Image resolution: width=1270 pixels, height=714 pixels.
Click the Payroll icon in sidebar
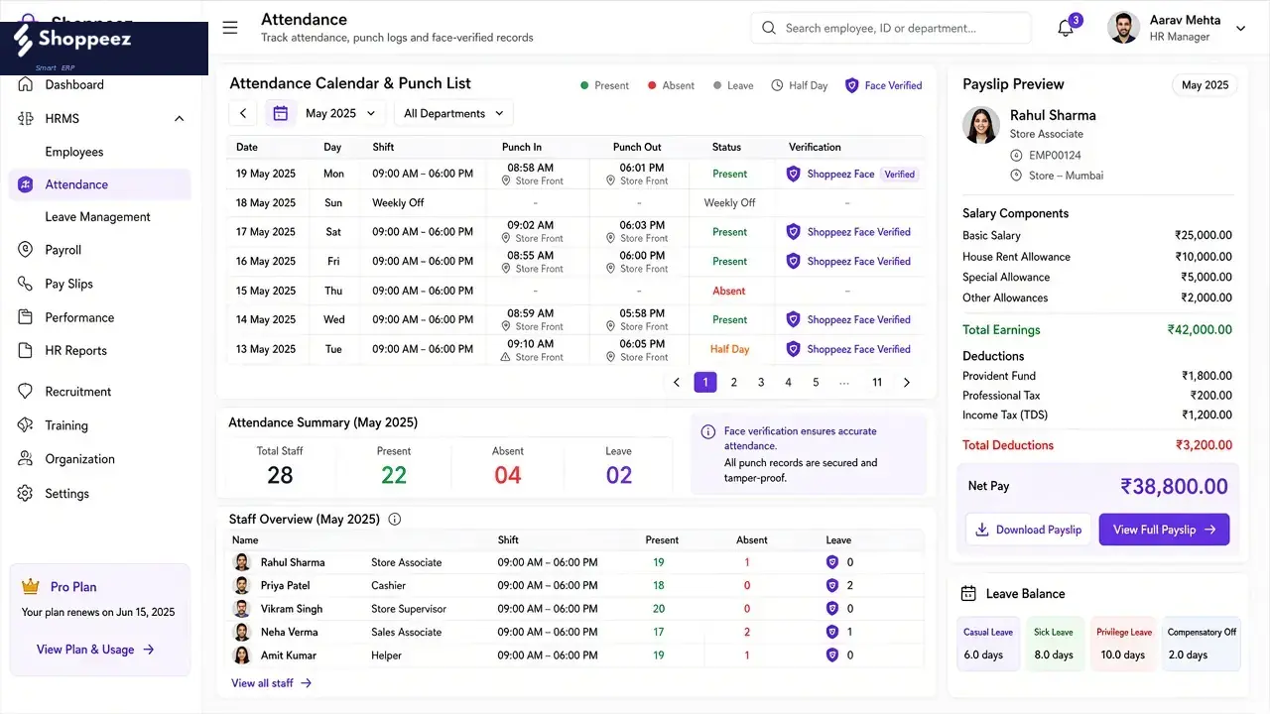[26, 250]
